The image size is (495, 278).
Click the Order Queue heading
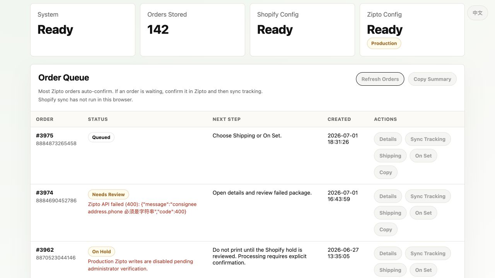click(63, 78)
